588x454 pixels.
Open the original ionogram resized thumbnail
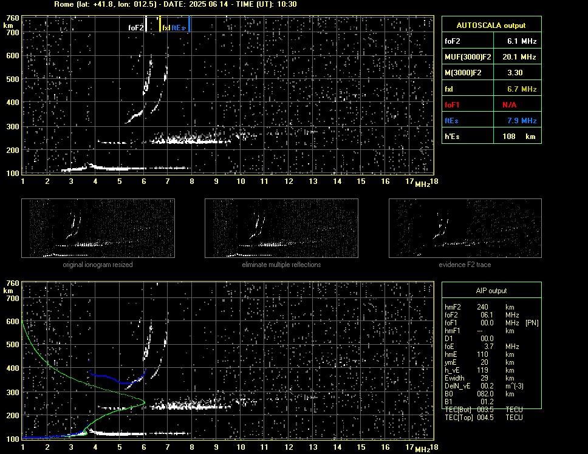point(98,228)
